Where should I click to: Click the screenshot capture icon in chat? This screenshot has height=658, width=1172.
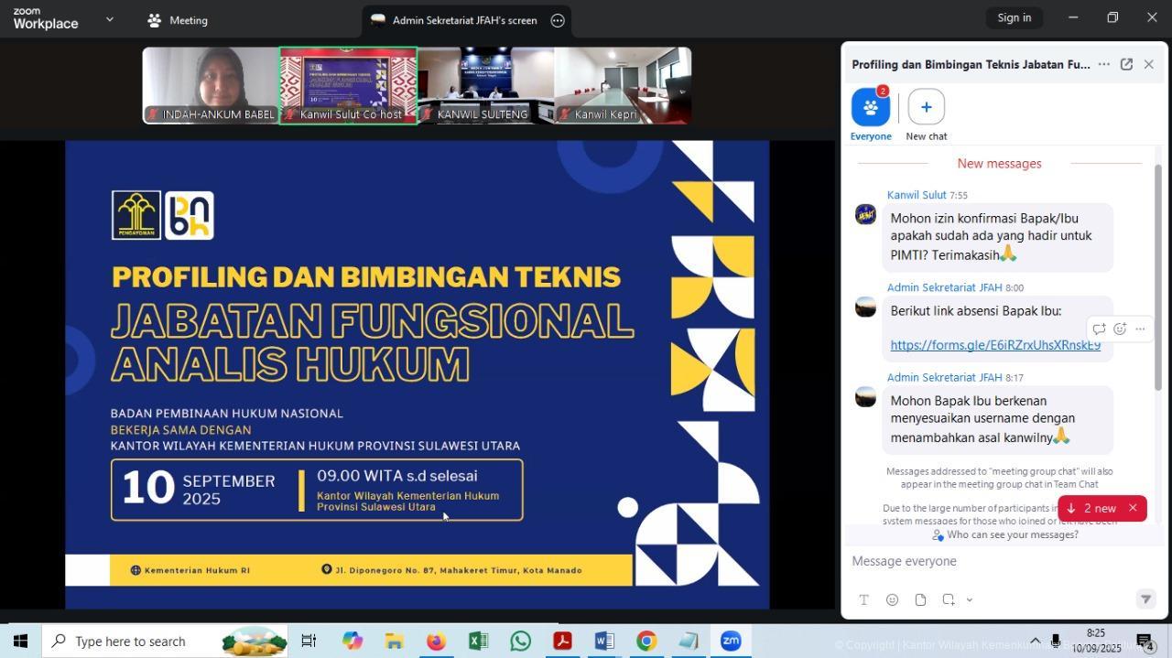point(949,599)
